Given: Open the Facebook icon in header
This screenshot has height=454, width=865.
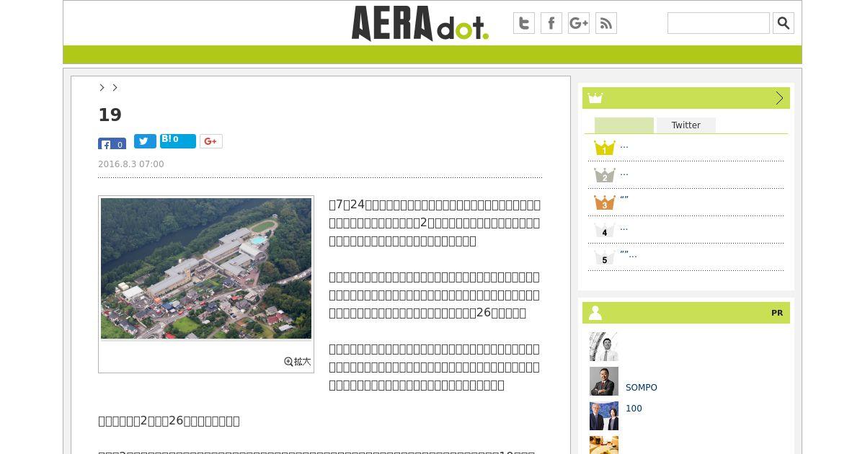Looking at the screenshot, I should tap(551, 23).
